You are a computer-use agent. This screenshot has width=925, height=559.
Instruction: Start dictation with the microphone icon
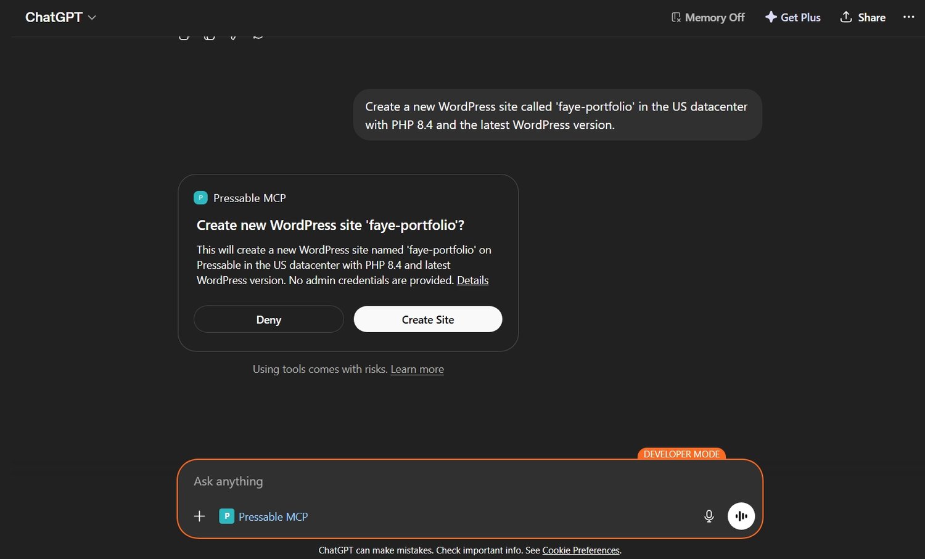tap(709, 516)
